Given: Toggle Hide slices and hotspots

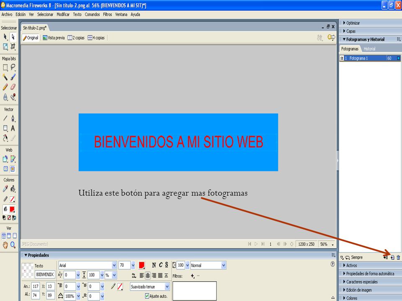Looking at the screenshot, I should pyautogui.click(x=5, y=169).
